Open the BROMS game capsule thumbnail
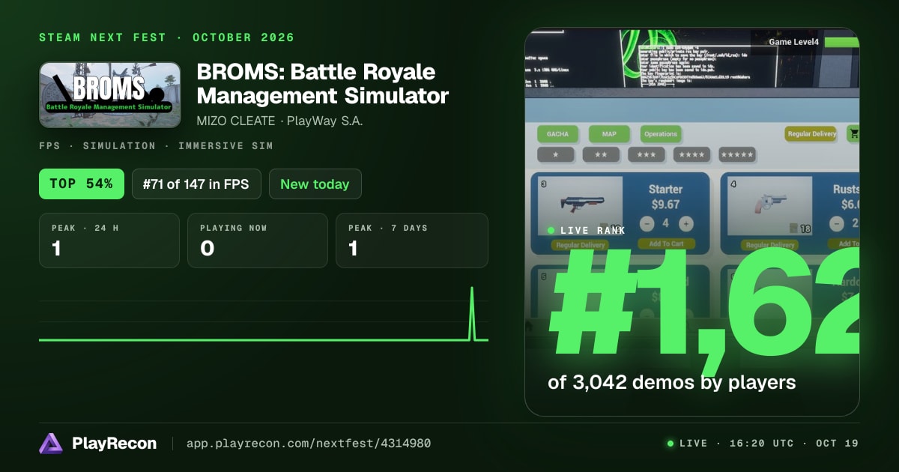 [109, 95]
